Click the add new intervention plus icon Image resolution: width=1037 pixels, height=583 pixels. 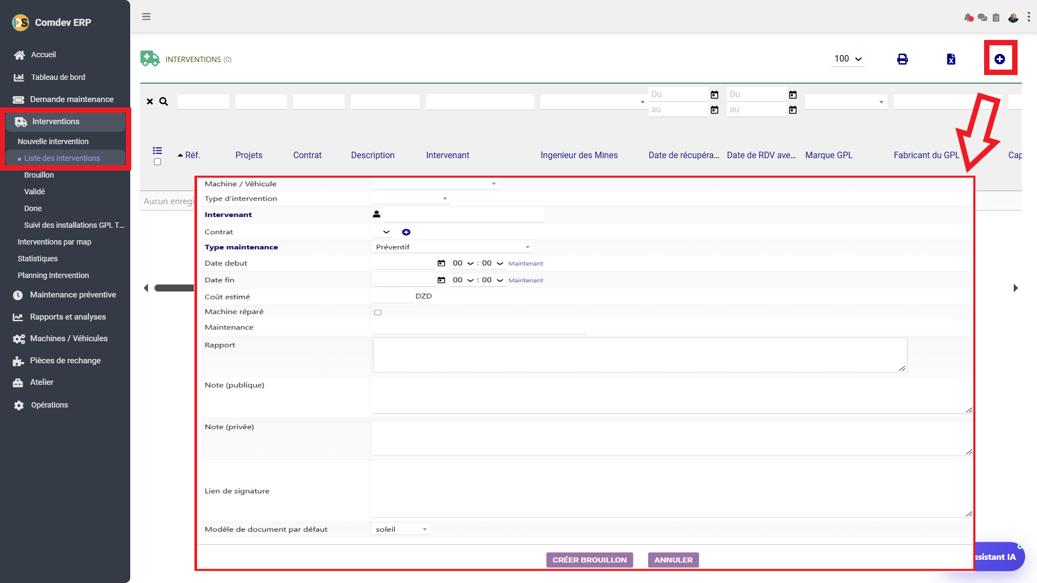click(1000, 59)
